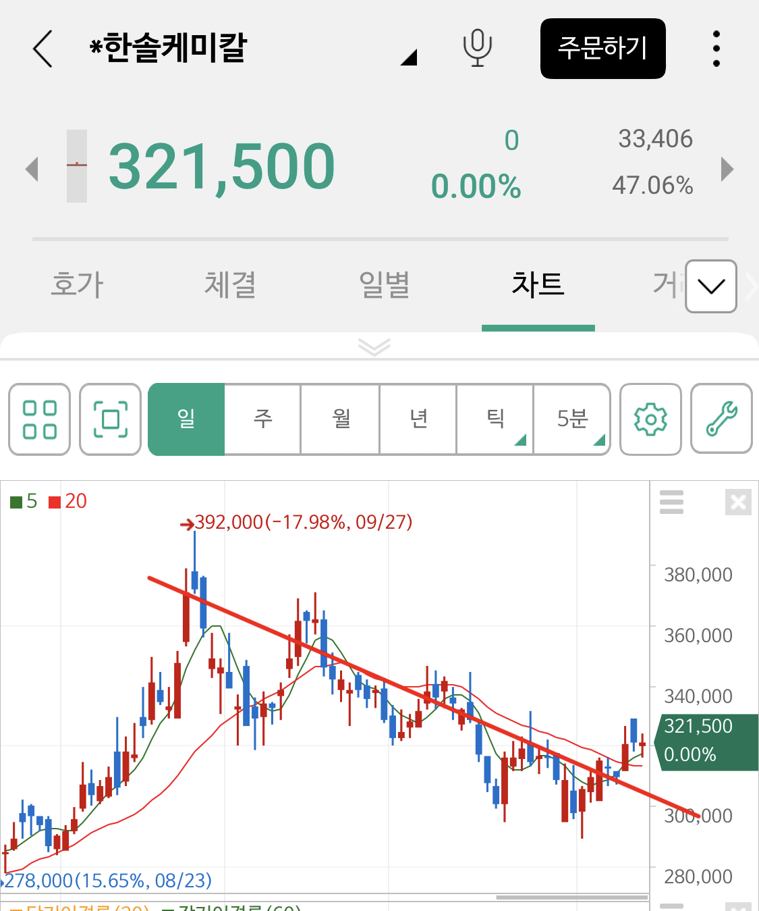
Task: Select the 주 weekly chart period
Action: (262, 419)
